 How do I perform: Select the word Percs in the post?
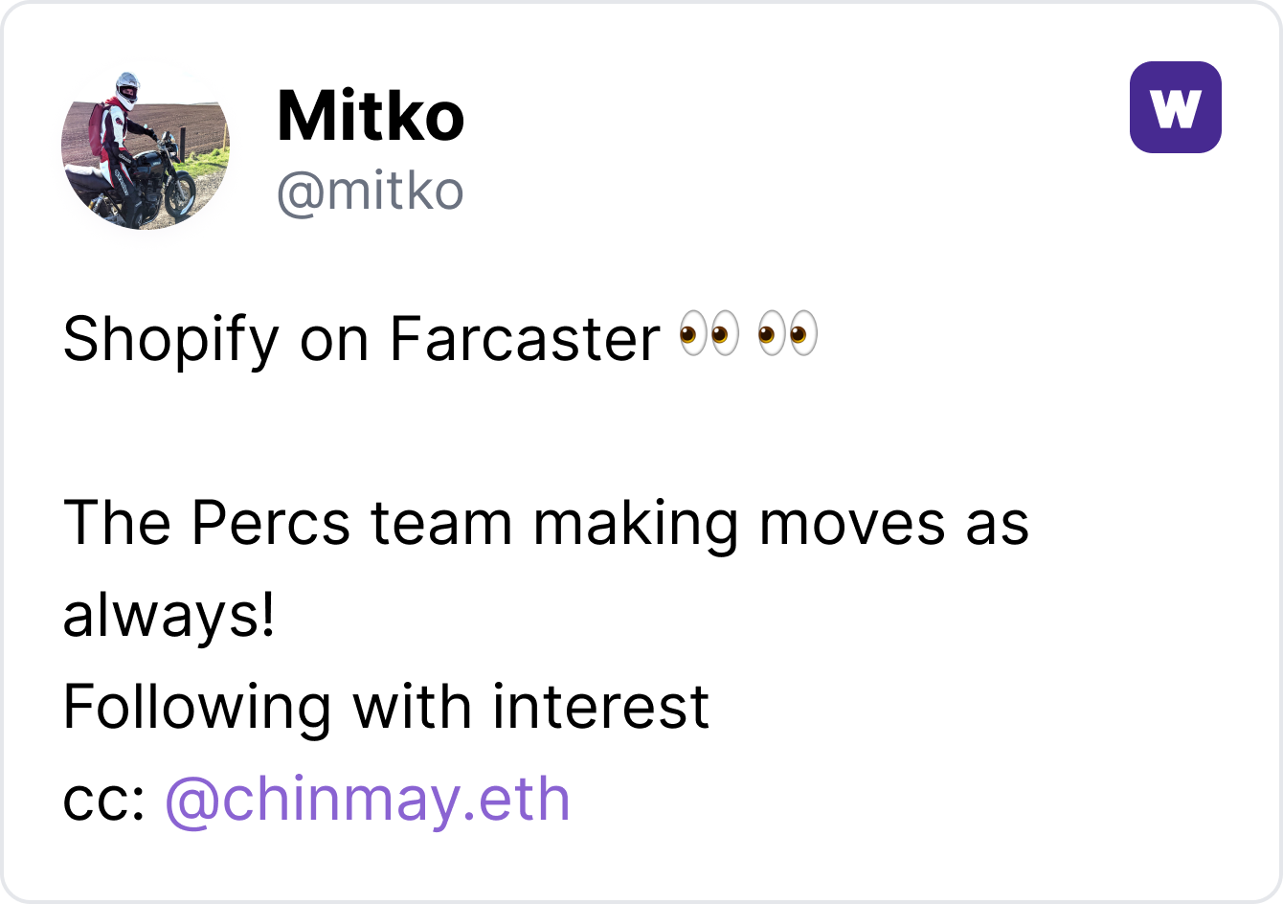click(x=270, y=524)
